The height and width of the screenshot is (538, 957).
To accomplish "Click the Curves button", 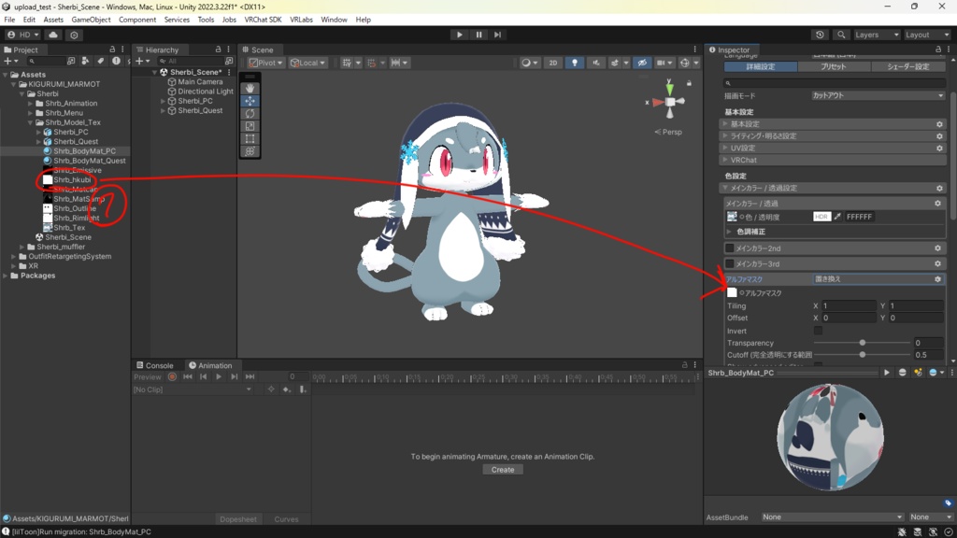I will point(286,519).
